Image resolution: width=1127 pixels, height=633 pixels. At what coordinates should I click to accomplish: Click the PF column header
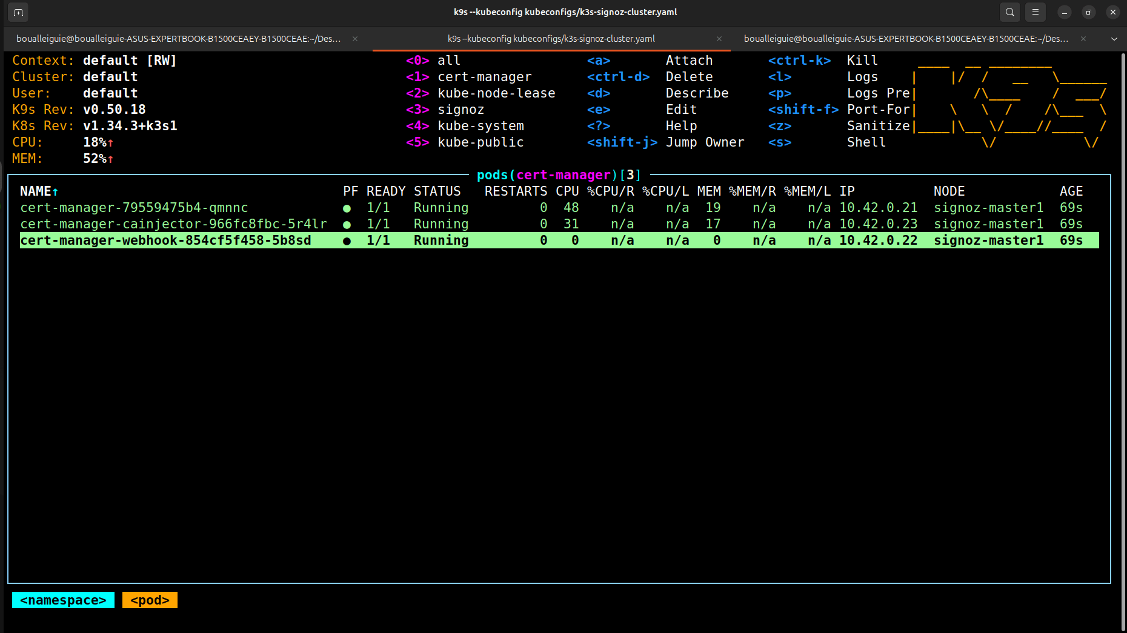tap(350, 191)
